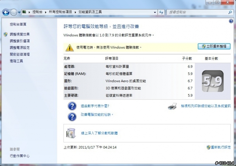Click the 上次更新 timestamp text
Viewport: 236px width, 166px height.
90,147
